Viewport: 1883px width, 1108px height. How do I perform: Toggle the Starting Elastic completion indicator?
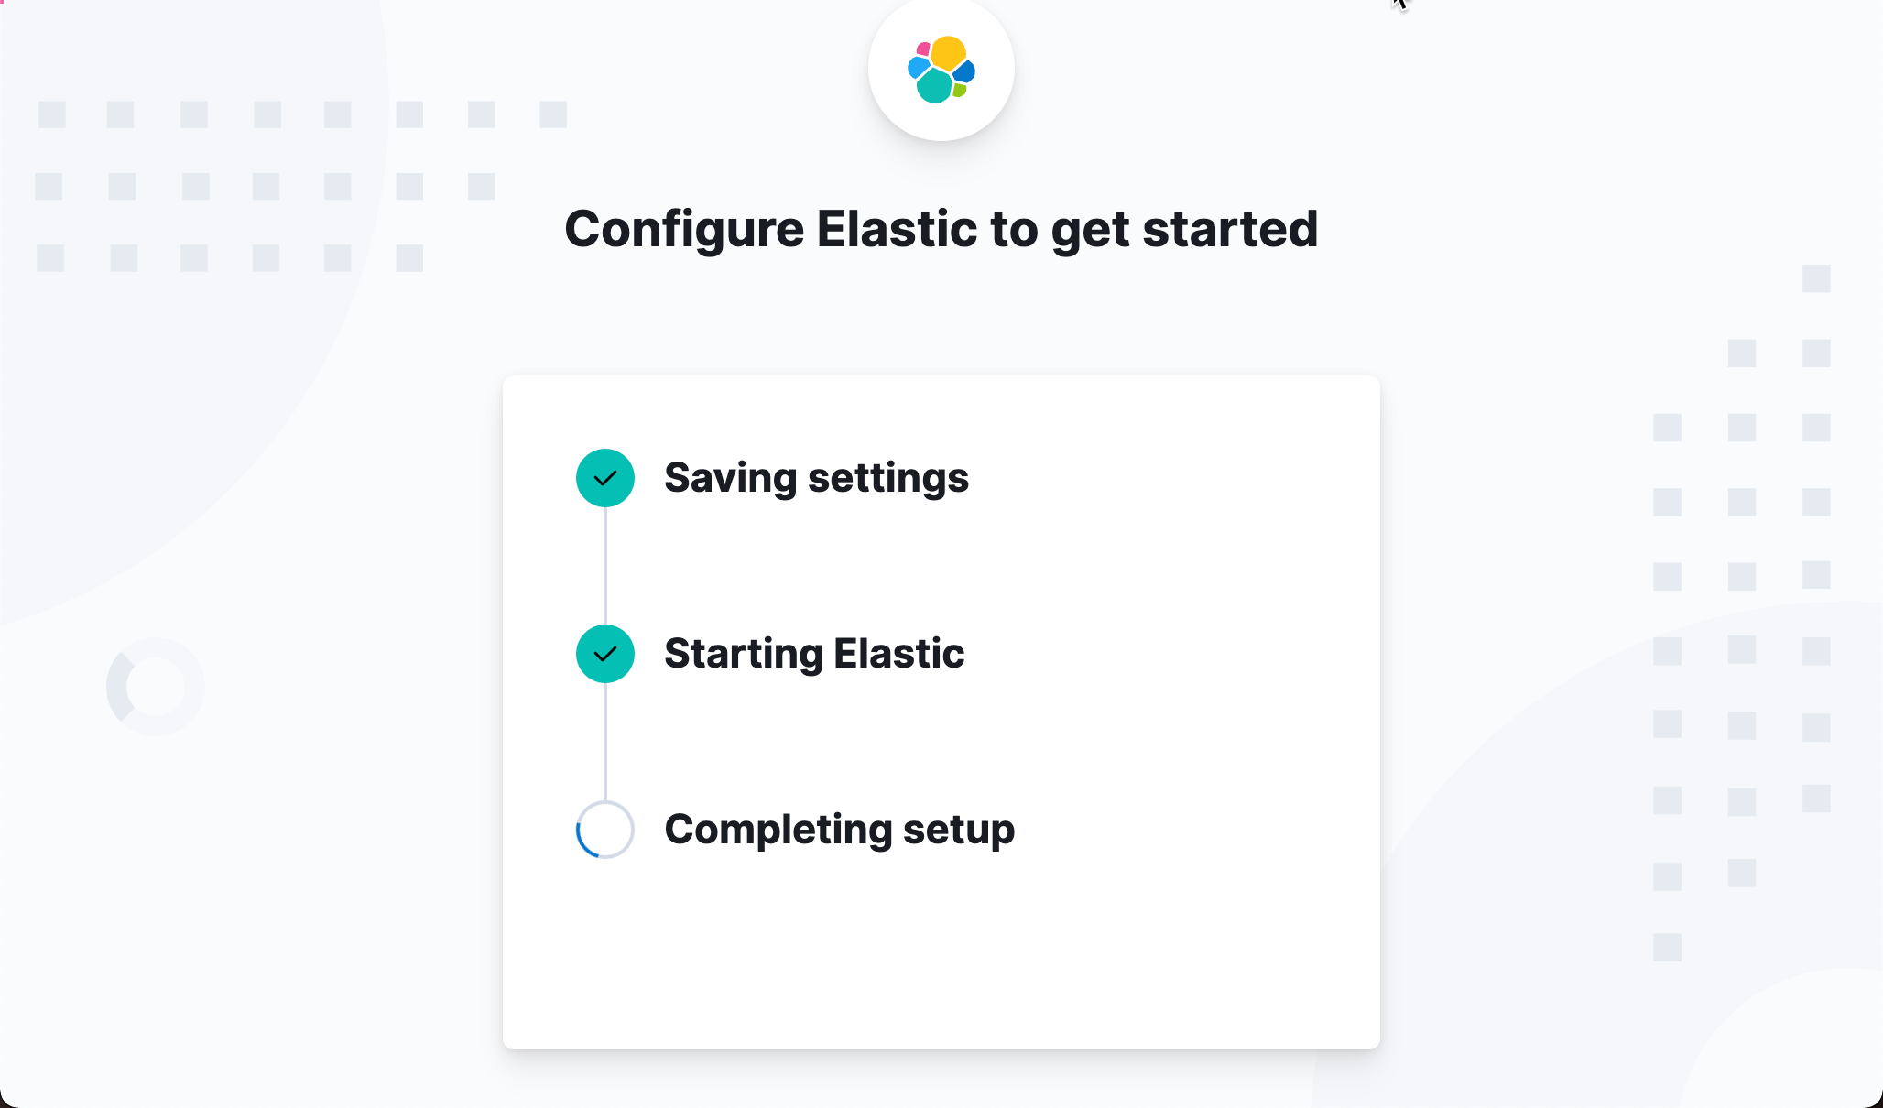pyautogui.click(x=604, y=653)
